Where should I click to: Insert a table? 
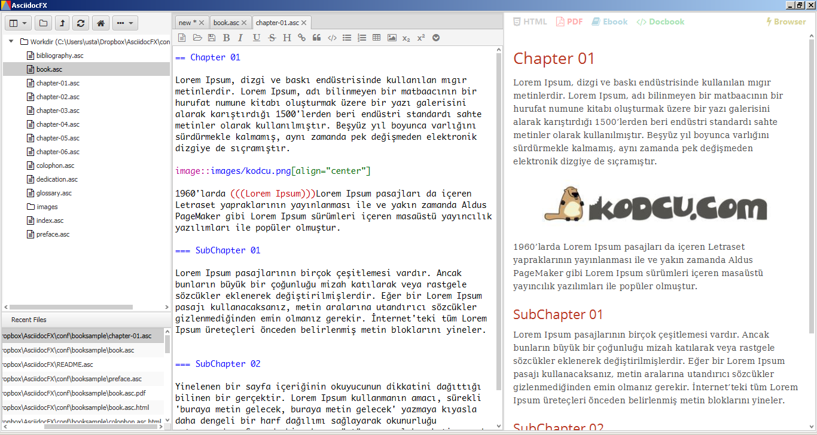[376, 38]
